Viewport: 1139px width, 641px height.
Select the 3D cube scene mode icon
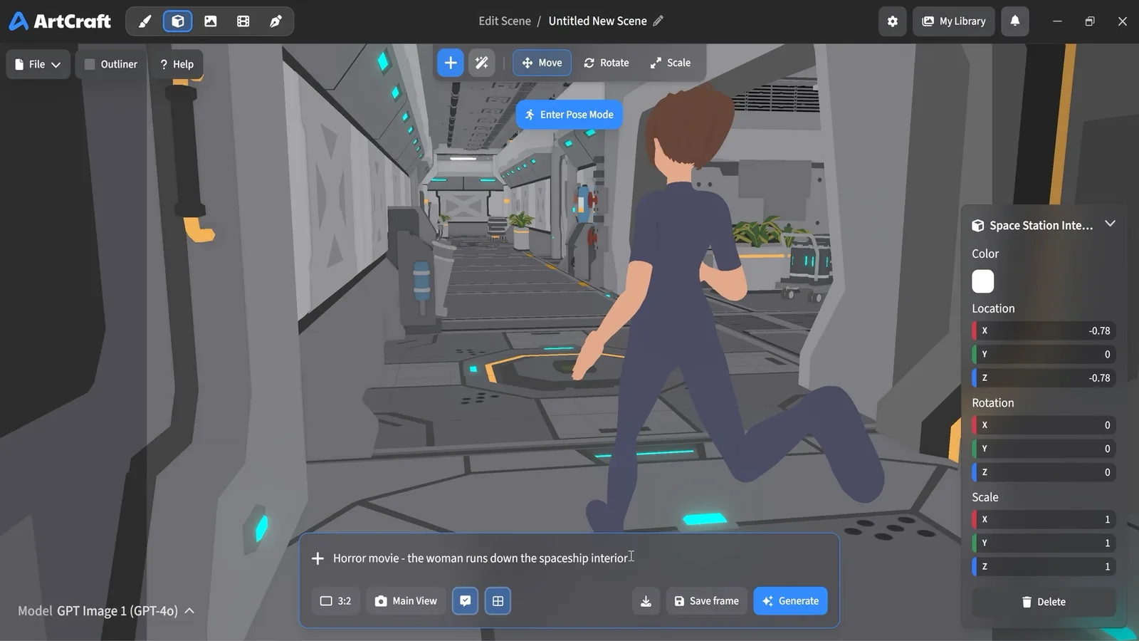tap(178, 21)
